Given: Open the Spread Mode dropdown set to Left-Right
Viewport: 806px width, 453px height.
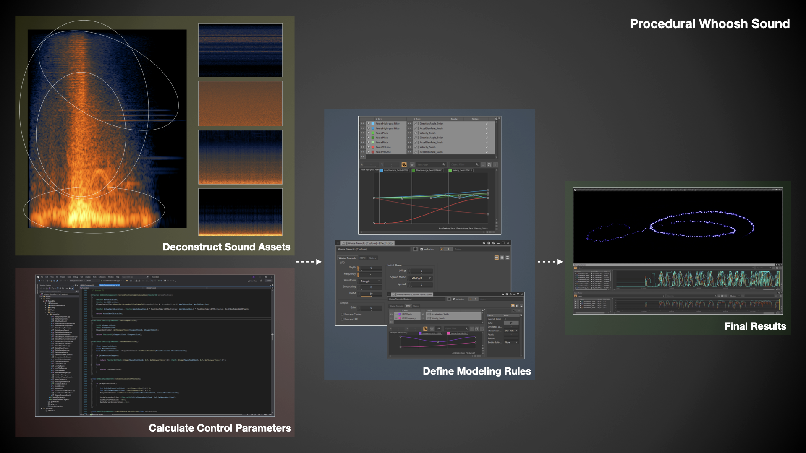Looking at the screenshot, I should click(x=421, y=278).
